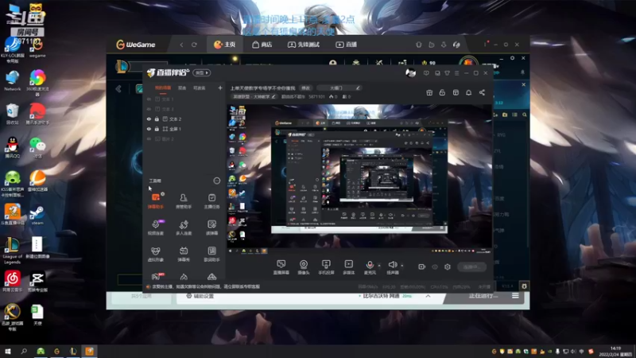The height and width of the screenshot is (358, 636).
Task: Open speaker options arrow beside 扬声器
Action: [x=402, y=266]
